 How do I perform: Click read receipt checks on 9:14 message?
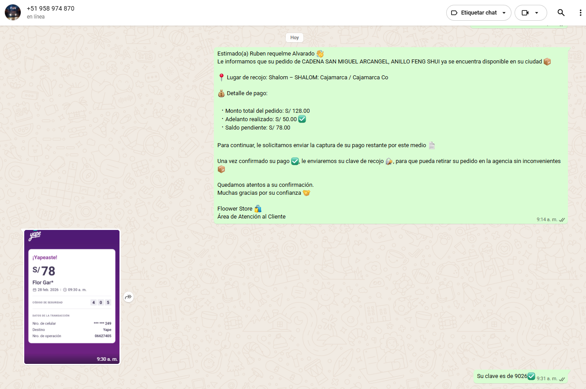pos(562,219)
